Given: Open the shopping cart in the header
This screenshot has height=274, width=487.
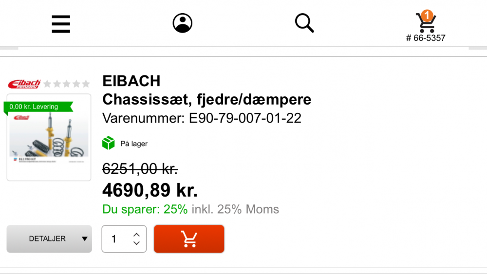Looking at the screenshot, I should [426, 23].
